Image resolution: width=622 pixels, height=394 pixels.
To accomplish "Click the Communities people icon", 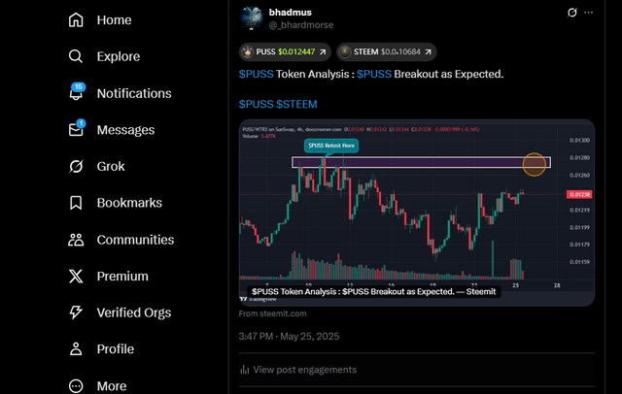I will (x=76, y=240).
